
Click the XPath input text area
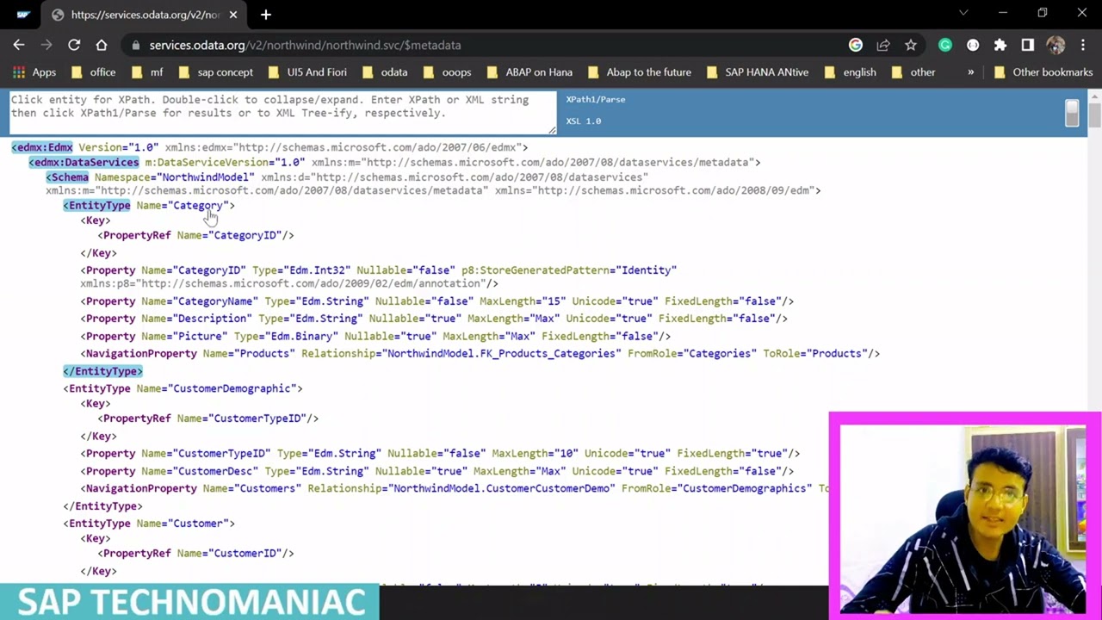click(282, 112)
